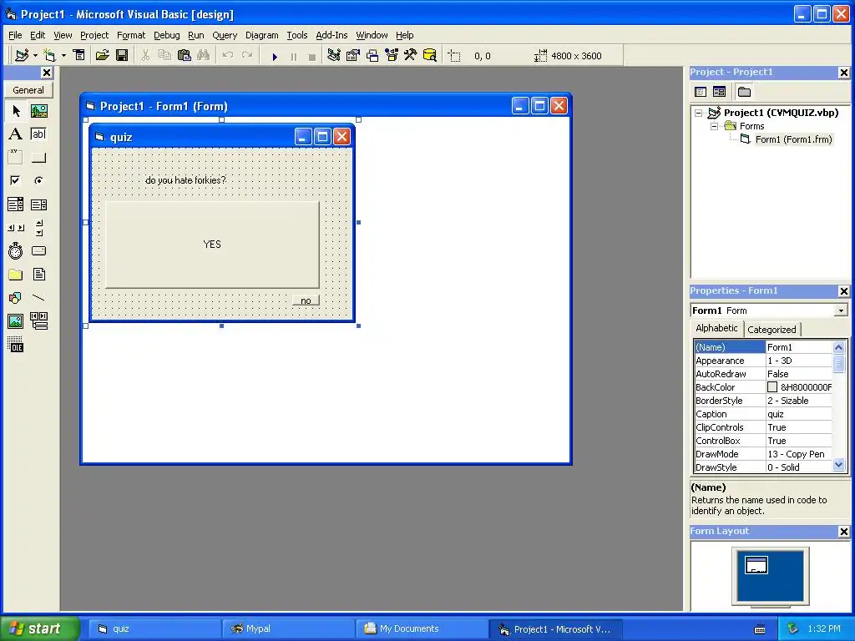Select the General toolbox tab
Screen dimensions: 855x641
tap(28, 90)
